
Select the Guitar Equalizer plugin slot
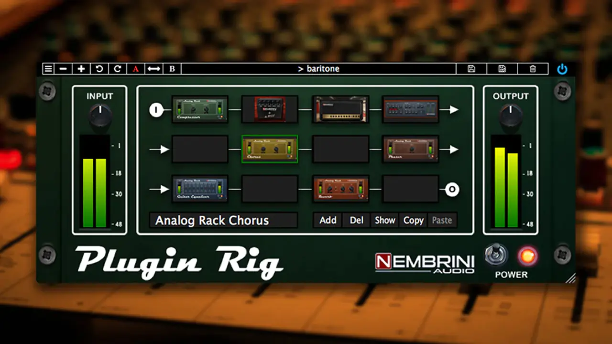(200, 189)
